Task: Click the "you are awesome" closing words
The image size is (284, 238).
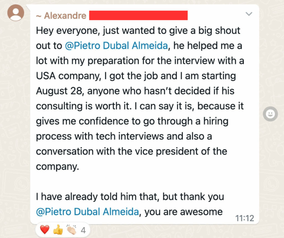Action: tap(184, 212)
